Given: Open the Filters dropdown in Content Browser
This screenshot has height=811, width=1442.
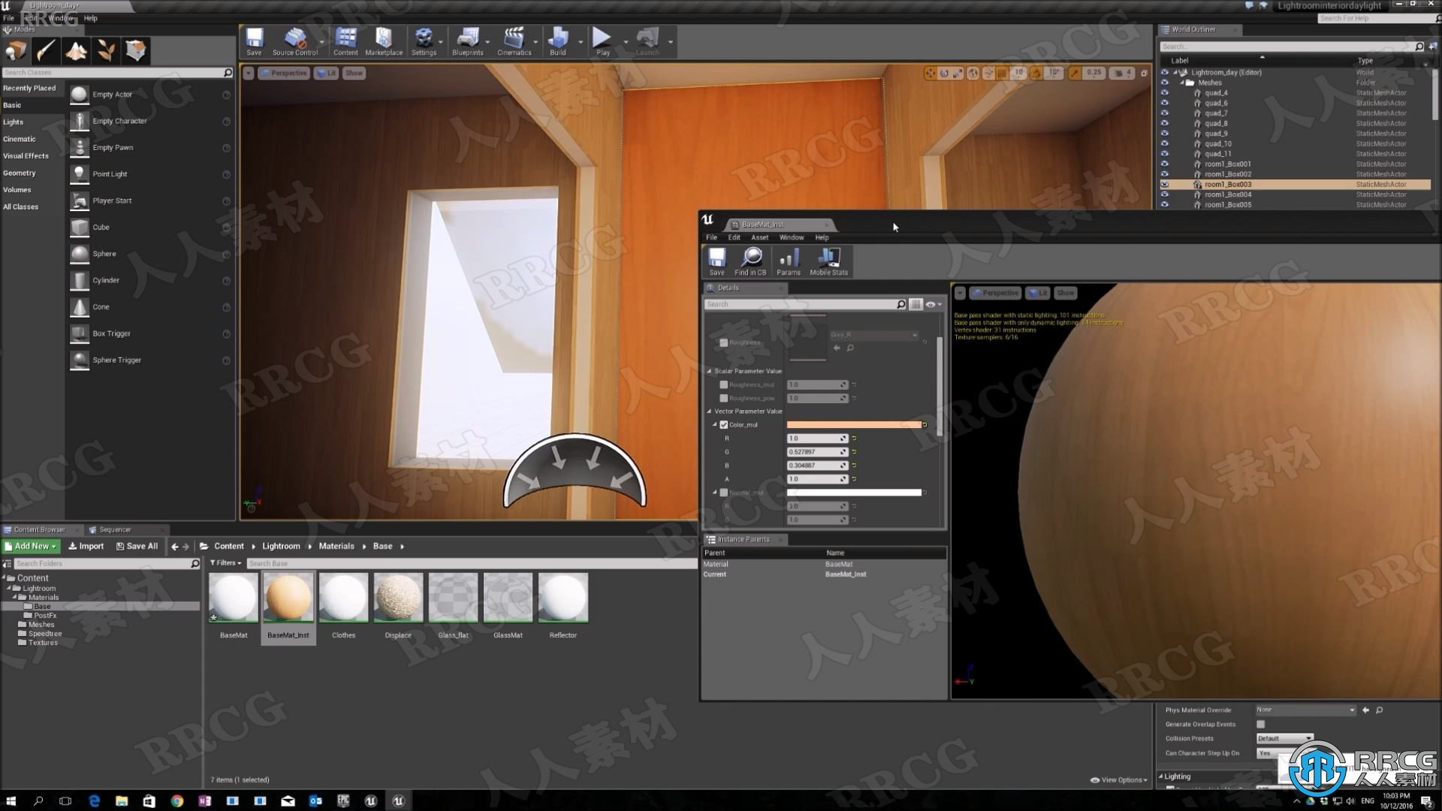Looking at the screenshot, I should tap(225, 562).
